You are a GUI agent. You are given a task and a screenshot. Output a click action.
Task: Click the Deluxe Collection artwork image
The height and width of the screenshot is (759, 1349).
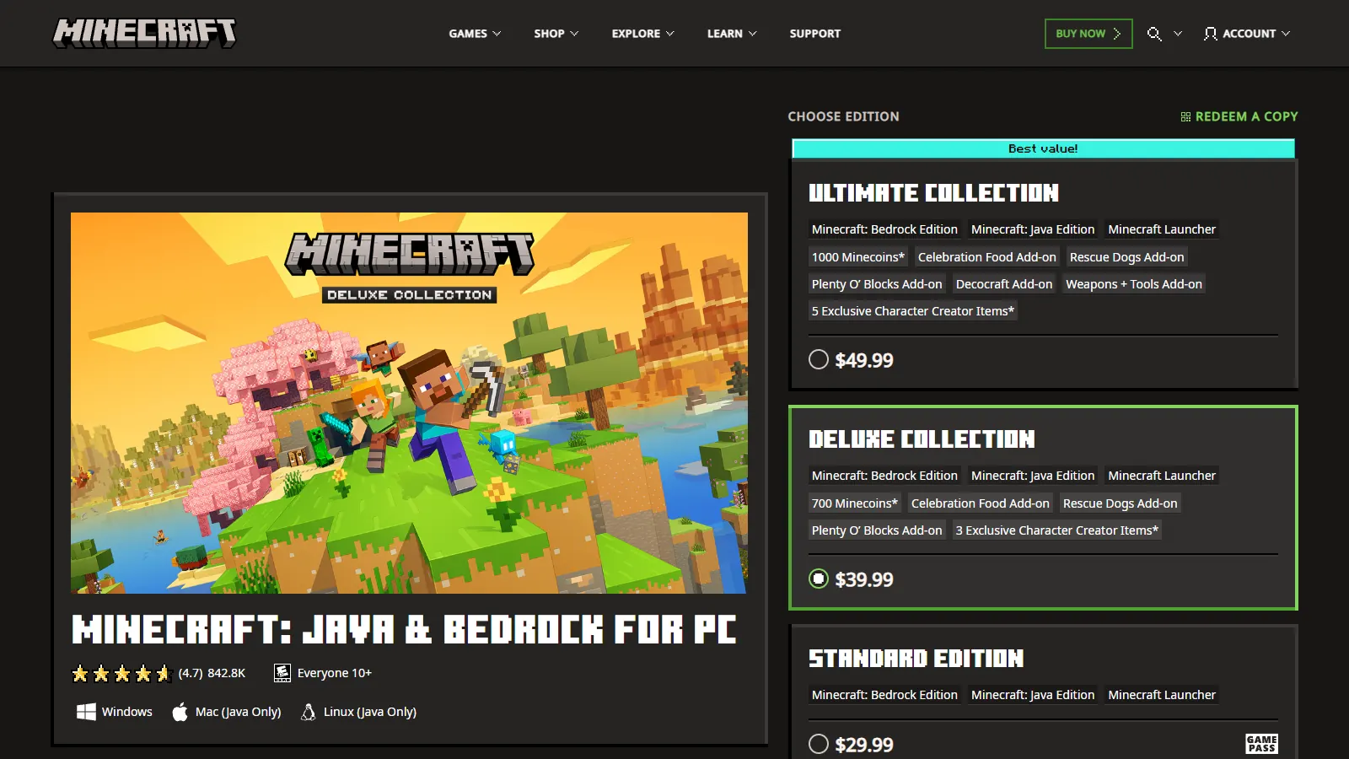tap(409, 403)
